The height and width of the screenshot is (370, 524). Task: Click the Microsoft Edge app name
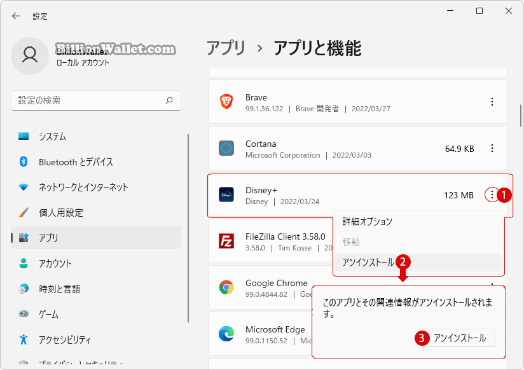tap(275, 329)
